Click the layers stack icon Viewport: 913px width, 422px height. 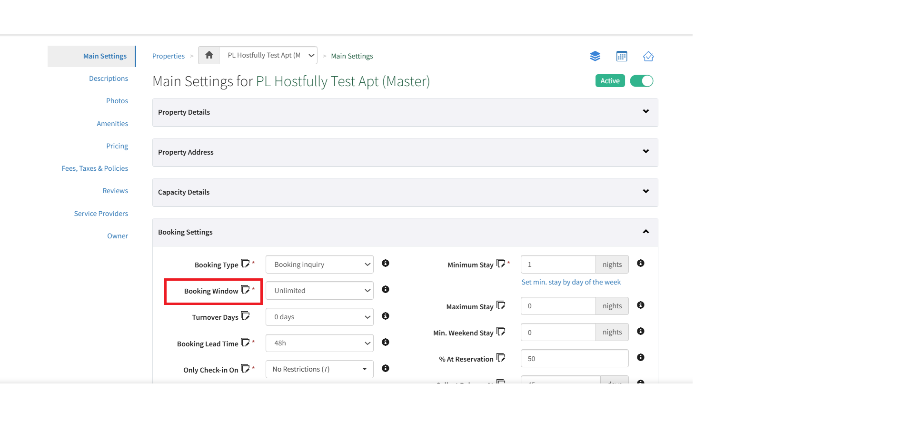tap(595, 56)
